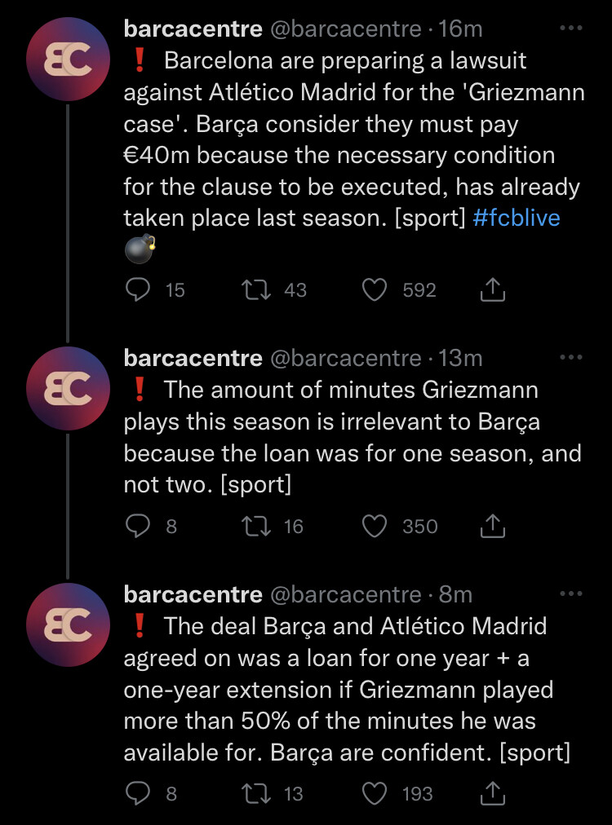
Task: Reply to the minutes irrelevant tweet
Action: tap(138, 527)
